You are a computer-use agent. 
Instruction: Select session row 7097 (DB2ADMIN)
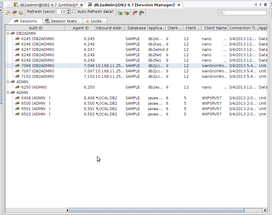[136, 71]
